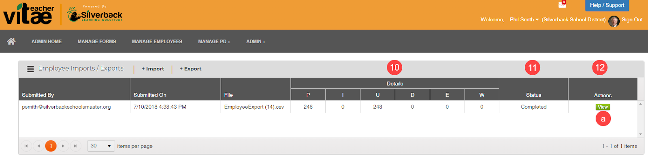Start a new employee Export
Screen dimensions: 648x157
pyautogui.click(x=190, y=69)
